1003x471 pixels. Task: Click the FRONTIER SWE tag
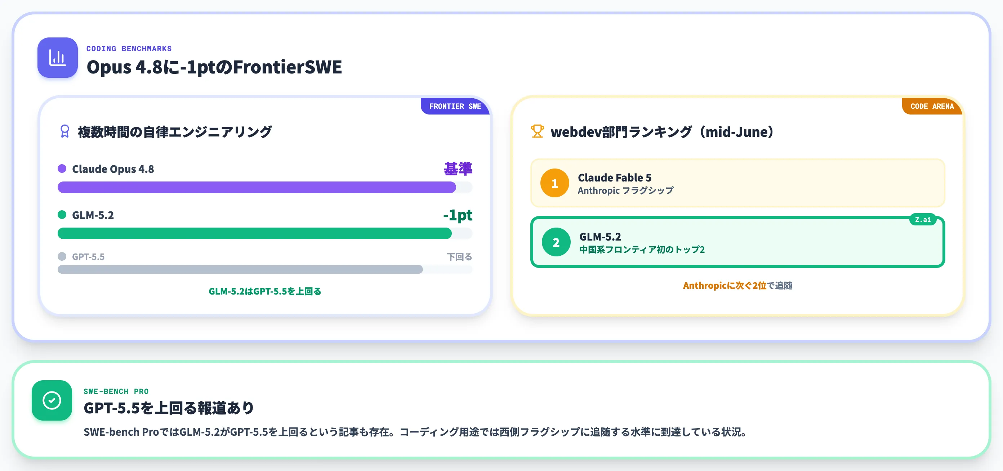pos(455,106)
